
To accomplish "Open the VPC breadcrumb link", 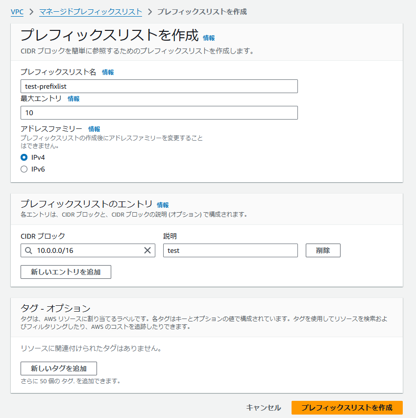I will pos(17,12).
